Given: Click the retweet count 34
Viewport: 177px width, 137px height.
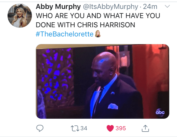Looking at the screenshot, I should click(x=84, y=128).
